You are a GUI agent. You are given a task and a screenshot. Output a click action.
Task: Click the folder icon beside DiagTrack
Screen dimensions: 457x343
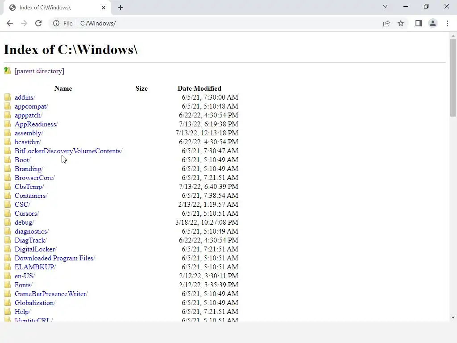[x=8, y=240]
